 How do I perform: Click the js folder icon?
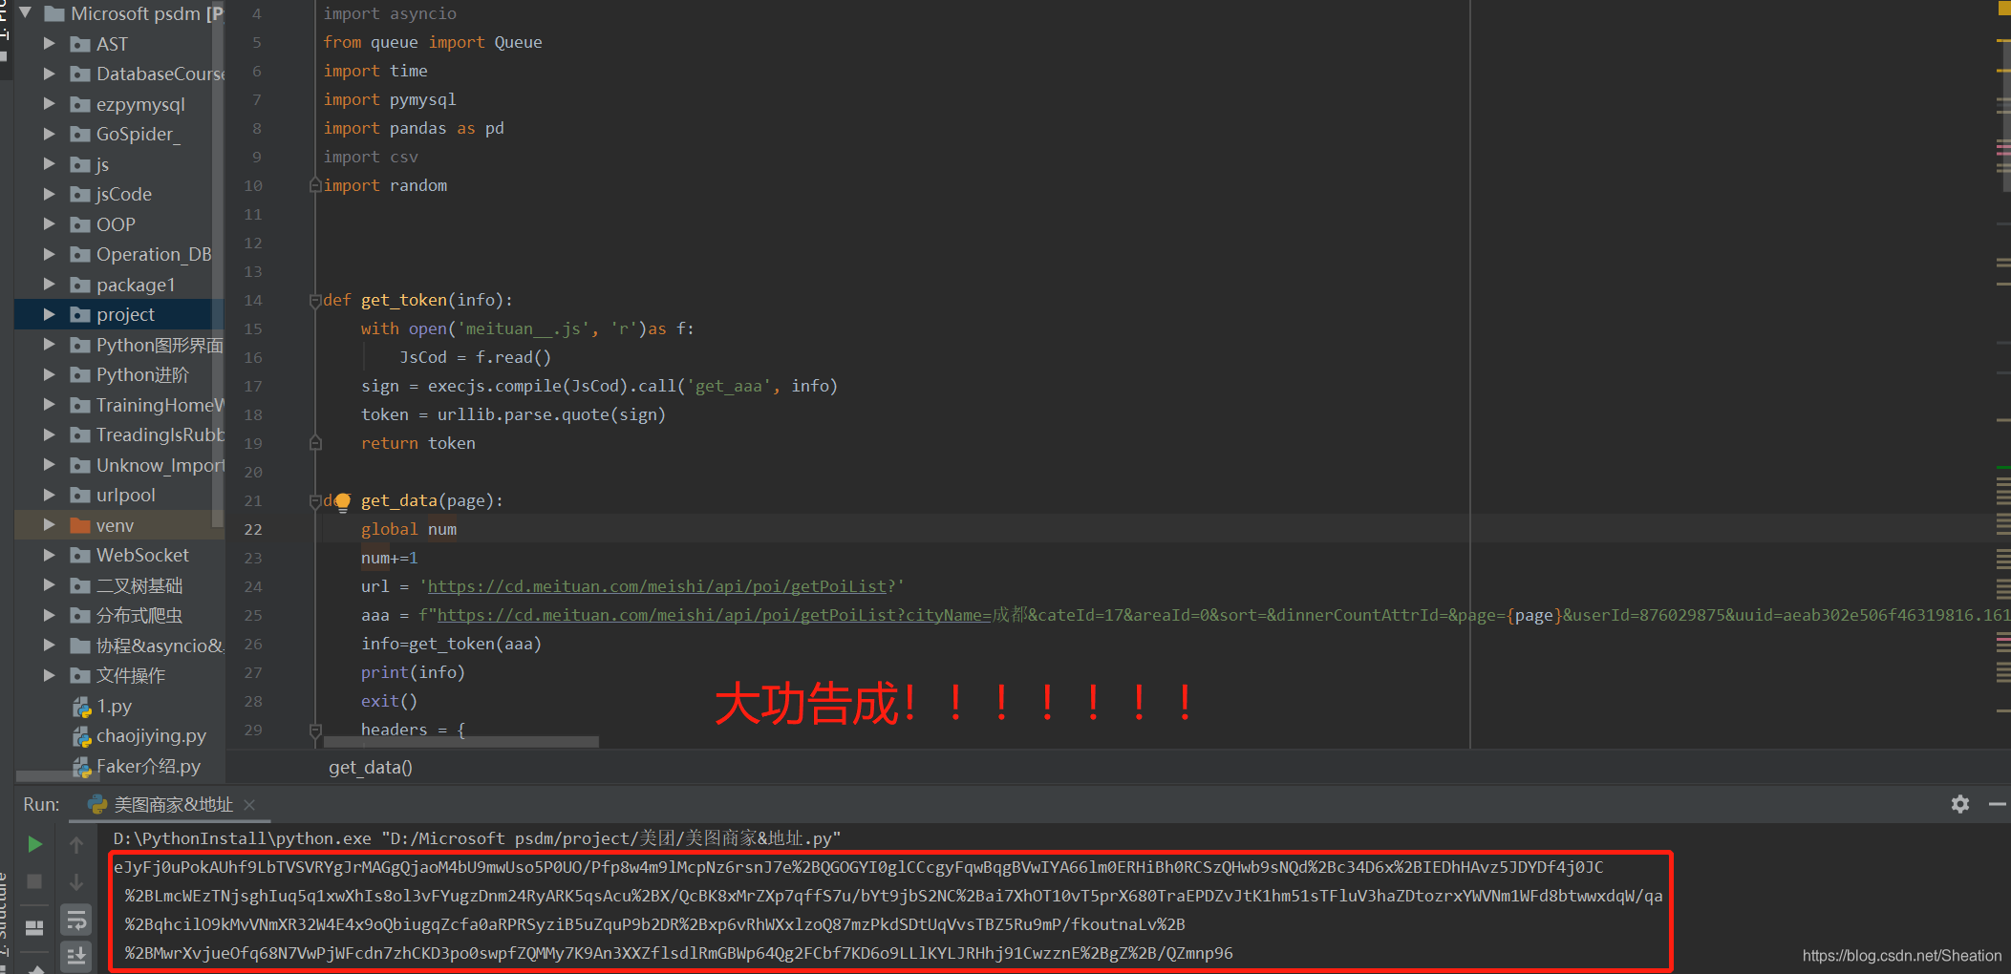tap(80, 164)
